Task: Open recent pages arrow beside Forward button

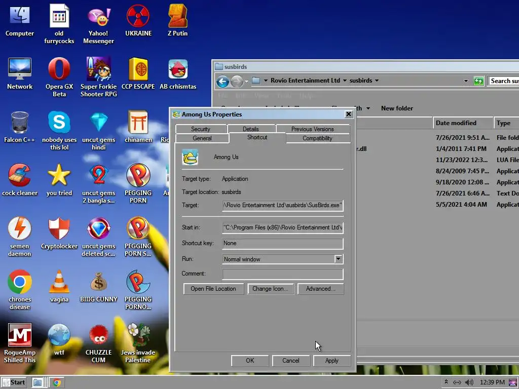Action: coord(246,82)
